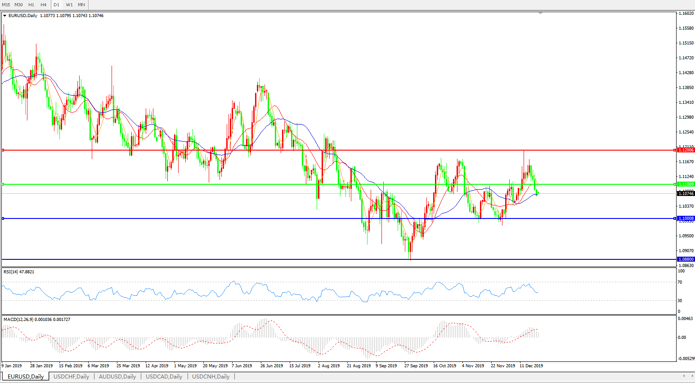
Task: Select the MN monthly timeframe
Action: [81, 5]
